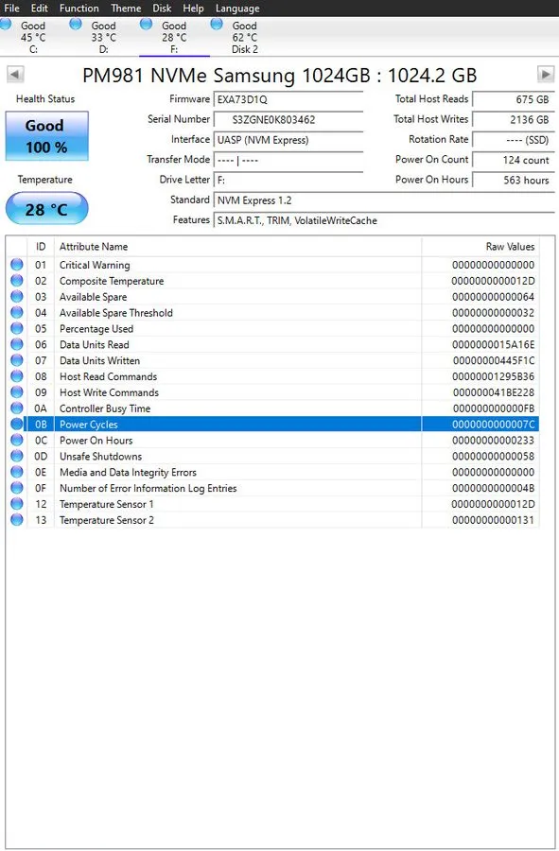Image resolution: width=559 pixels, height=851 pixels.
Task: Click status icon for Media and Data Integrity Errors
Action: coord(17,472)
